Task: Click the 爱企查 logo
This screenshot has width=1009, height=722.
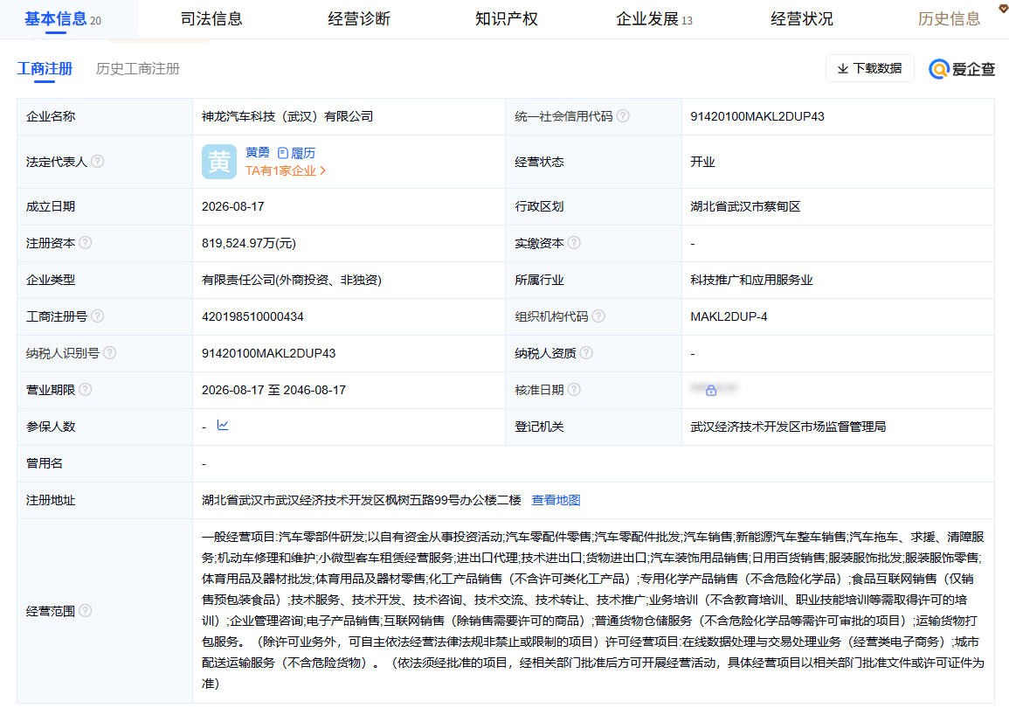Action: click(961, 68)
